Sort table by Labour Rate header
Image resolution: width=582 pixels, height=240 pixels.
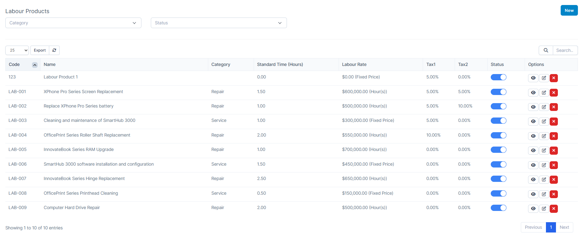(x=354, y=64)
